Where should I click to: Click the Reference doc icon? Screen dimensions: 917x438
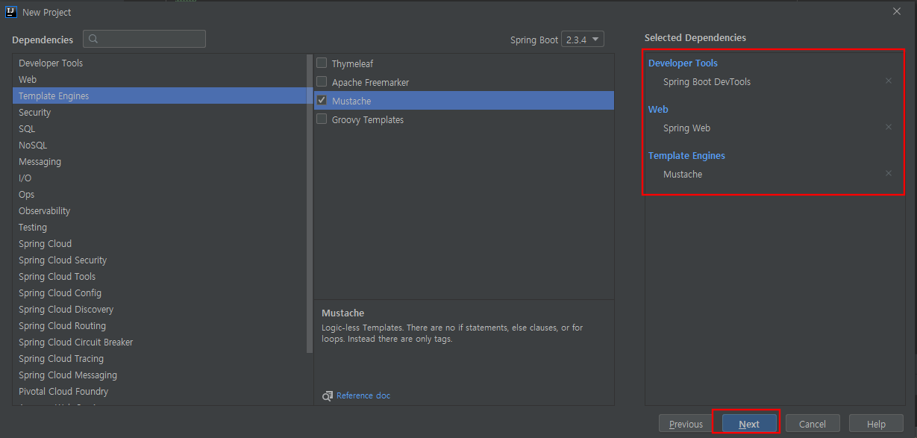click(328, 395)
